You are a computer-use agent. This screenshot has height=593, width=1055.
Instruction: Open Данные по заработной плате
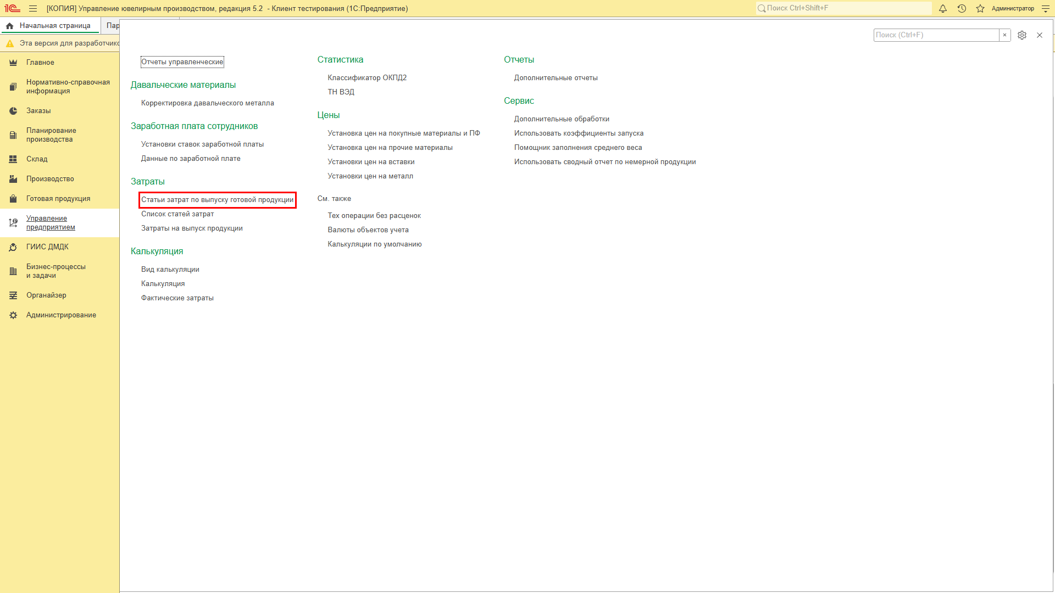click(191, 159)
